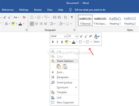139x106 pixels.
Task: Paste with Keep Source Formatting icon
Action: point(59,67)
